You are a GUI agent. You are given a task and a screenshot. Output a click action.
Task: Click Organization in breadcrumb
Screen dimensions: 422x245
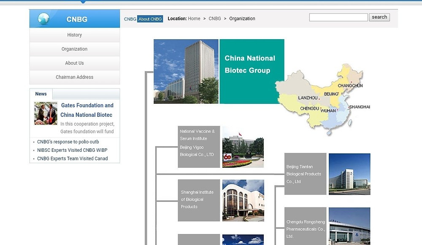242,19
